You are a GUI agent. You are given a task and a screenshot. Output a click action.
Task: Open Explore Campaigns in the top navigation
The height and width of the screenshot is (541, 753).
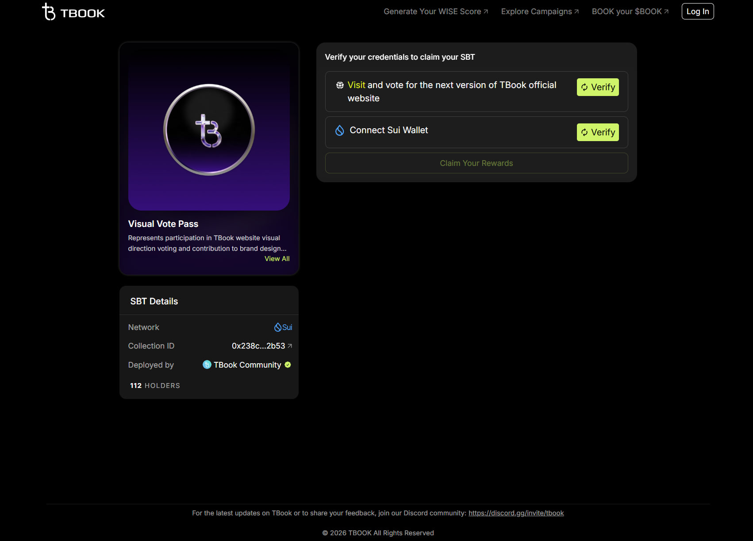[540, 12]
